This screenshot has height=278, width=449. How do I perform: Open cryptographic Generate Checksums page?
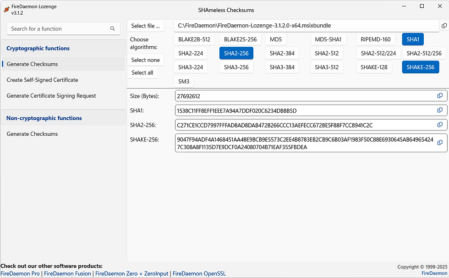point(63,64)
